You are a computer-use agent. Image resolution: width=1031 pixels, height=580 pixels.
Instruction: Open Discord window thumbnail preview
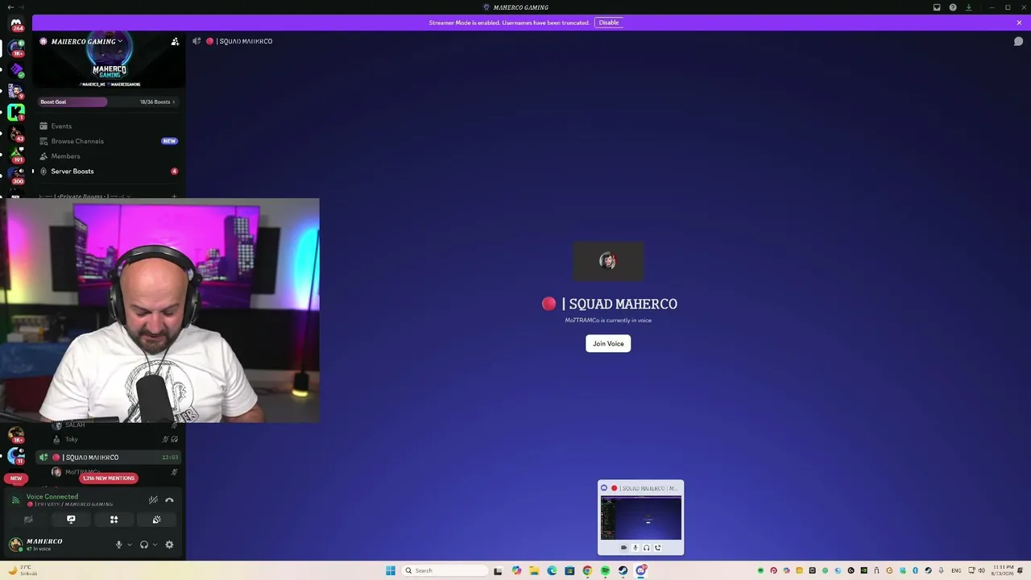(641, 517)
